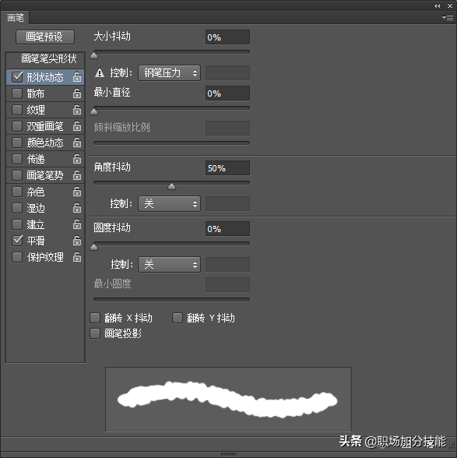Open the panel flyout menu icon
Screen dimensions: 457x458
pos(448,17)
